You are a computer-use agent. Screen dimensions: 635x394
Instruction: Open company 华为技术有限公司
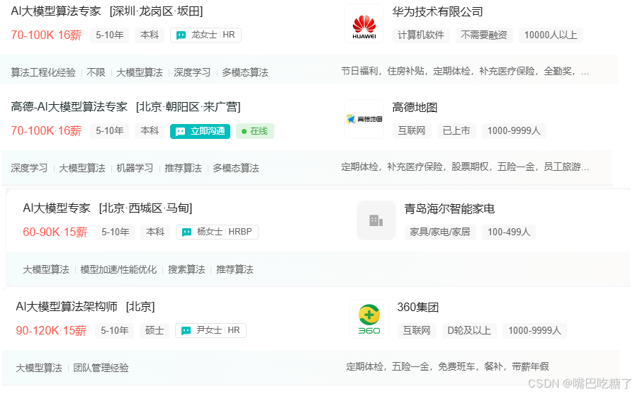click(x=437, y=12)
